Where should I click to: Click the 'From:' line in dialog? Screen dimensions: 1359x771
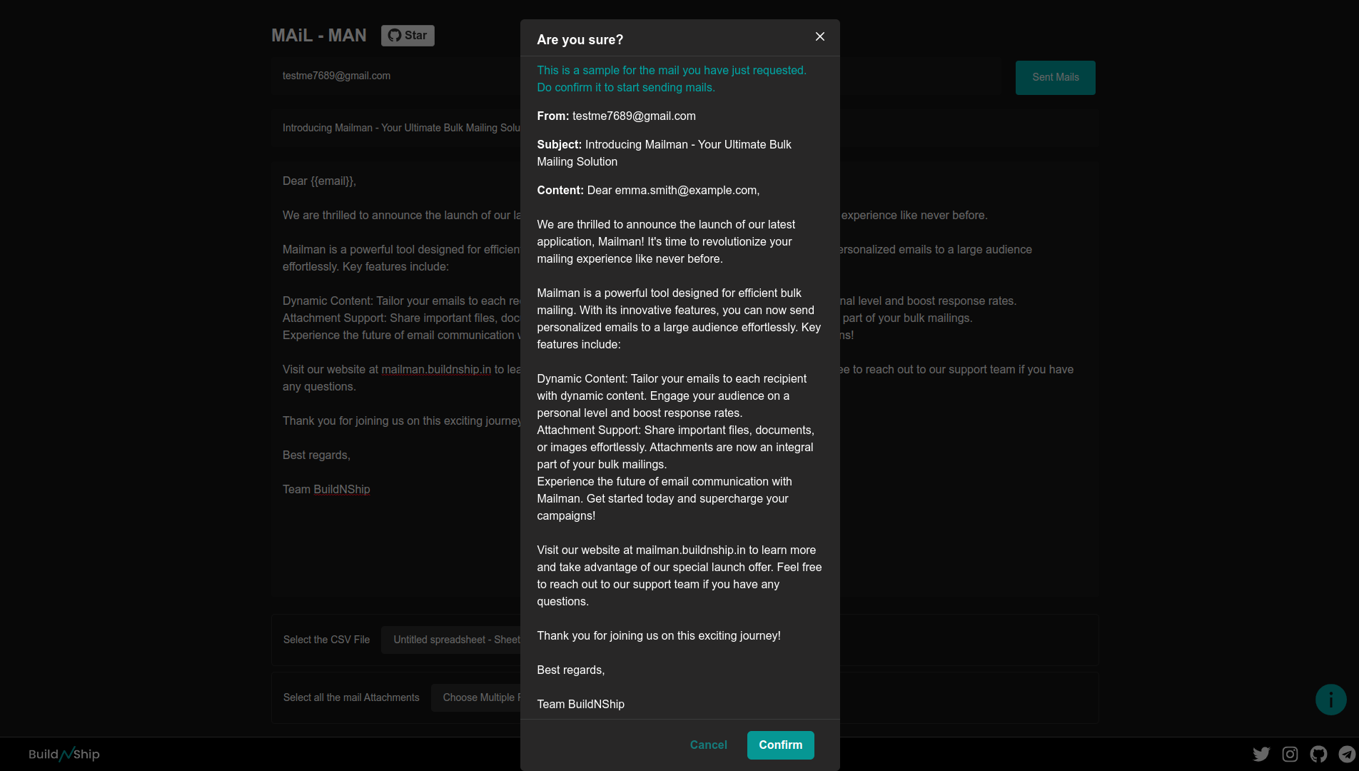point(616,116)
